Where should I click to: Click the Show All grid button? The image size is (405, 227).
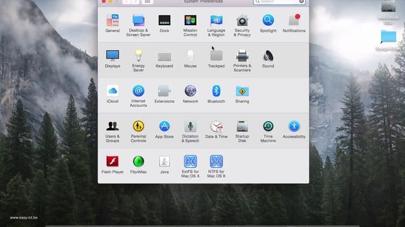click(x=147, y=1)
